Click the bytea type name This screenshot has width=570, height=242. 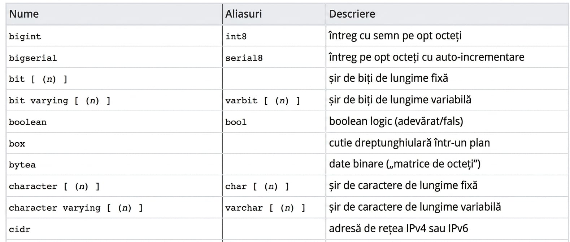[22, 165]
